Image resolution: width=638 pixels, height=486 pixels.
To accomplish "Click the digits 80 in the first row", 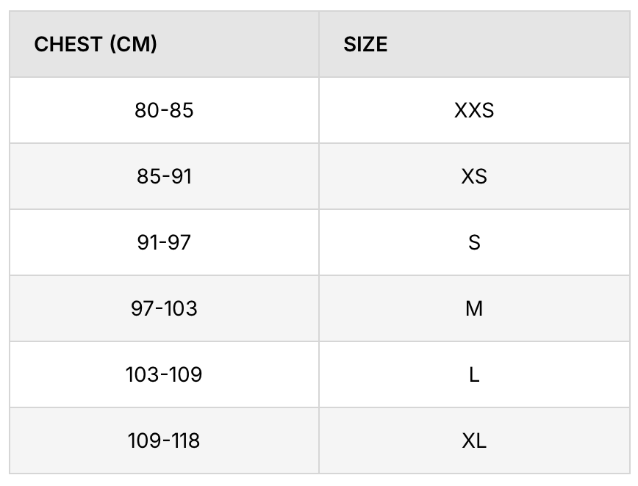I will coord(147,110).
